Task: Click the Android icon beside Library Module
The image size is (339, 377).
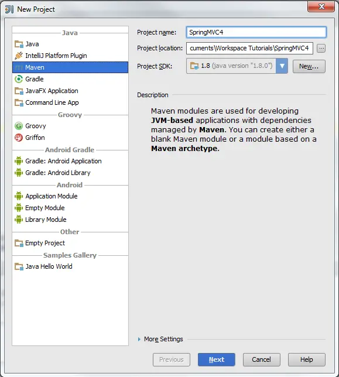Action: [x=19, y=220]
